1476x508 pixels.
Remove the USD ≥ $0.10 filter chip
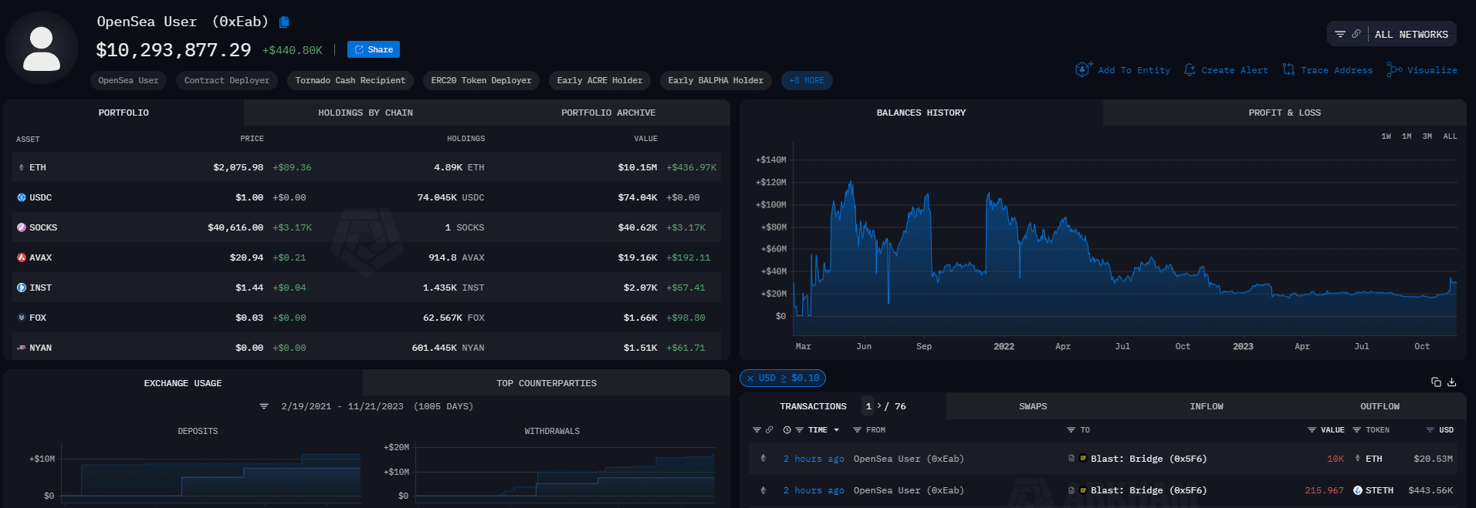750,378
